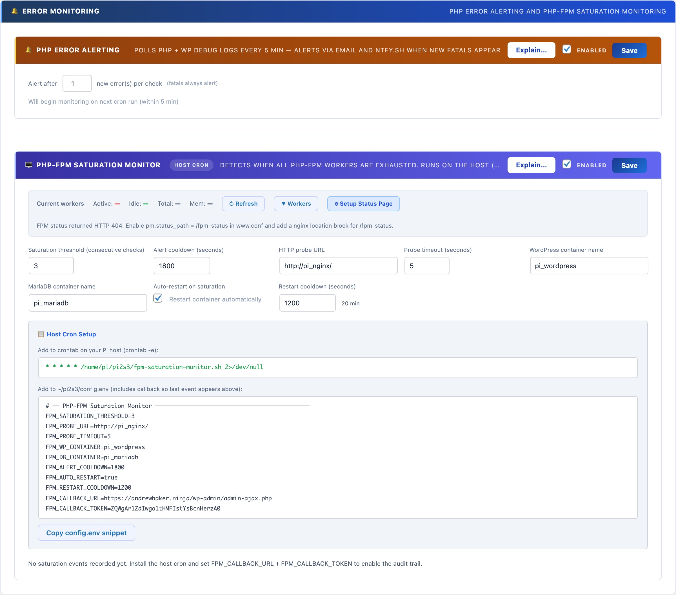Image resolution: width=676 pixels, height=595 pixels.
Task: Click the Idle workers indicator
Action: (x=139, y=203)
